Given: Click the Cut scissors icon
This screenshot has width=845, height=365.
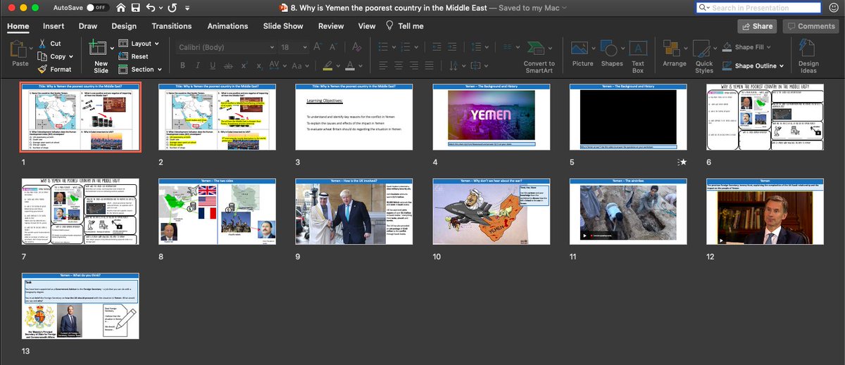Looking at the screenshot, I should (x=42, y=43).
